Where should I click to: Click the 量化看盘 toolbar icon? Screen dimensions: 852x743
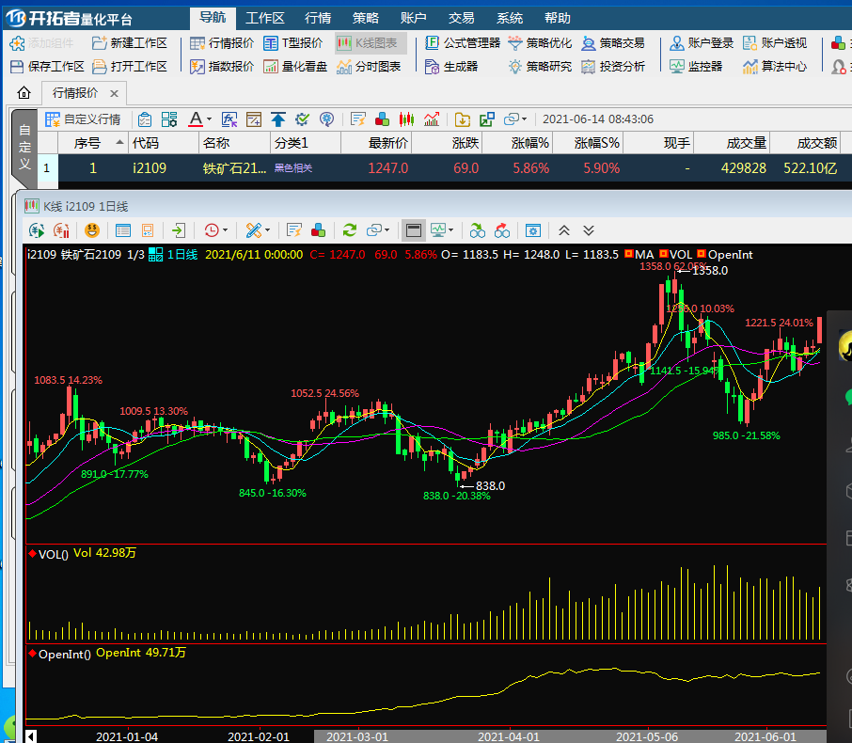[295, 66]
